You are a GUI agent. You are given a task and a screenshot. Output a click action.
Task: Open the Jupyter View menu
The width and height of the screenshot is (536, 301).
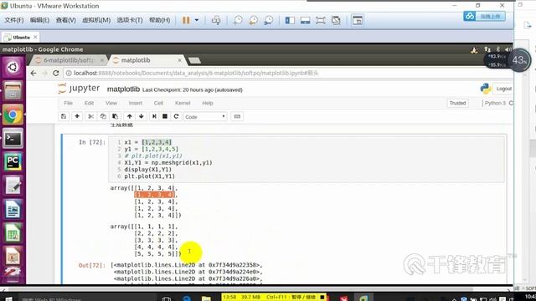click(x=111, y=103)
